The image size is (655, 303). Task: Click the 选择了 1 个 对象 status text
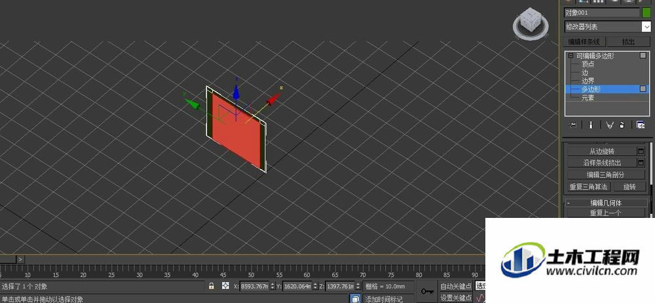pos(25,286)
